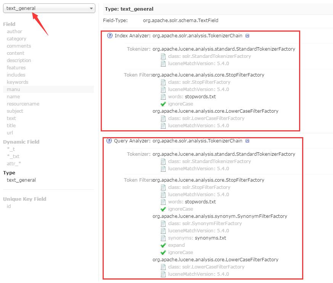Click document icon beside synonyms: synonyms.txt
The height and width of the screenshot is (283, 333).
coord(163,238)
